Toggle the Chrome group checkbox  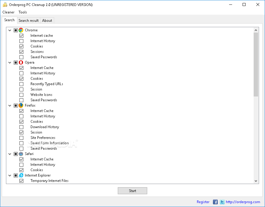[x=16, y=30]
